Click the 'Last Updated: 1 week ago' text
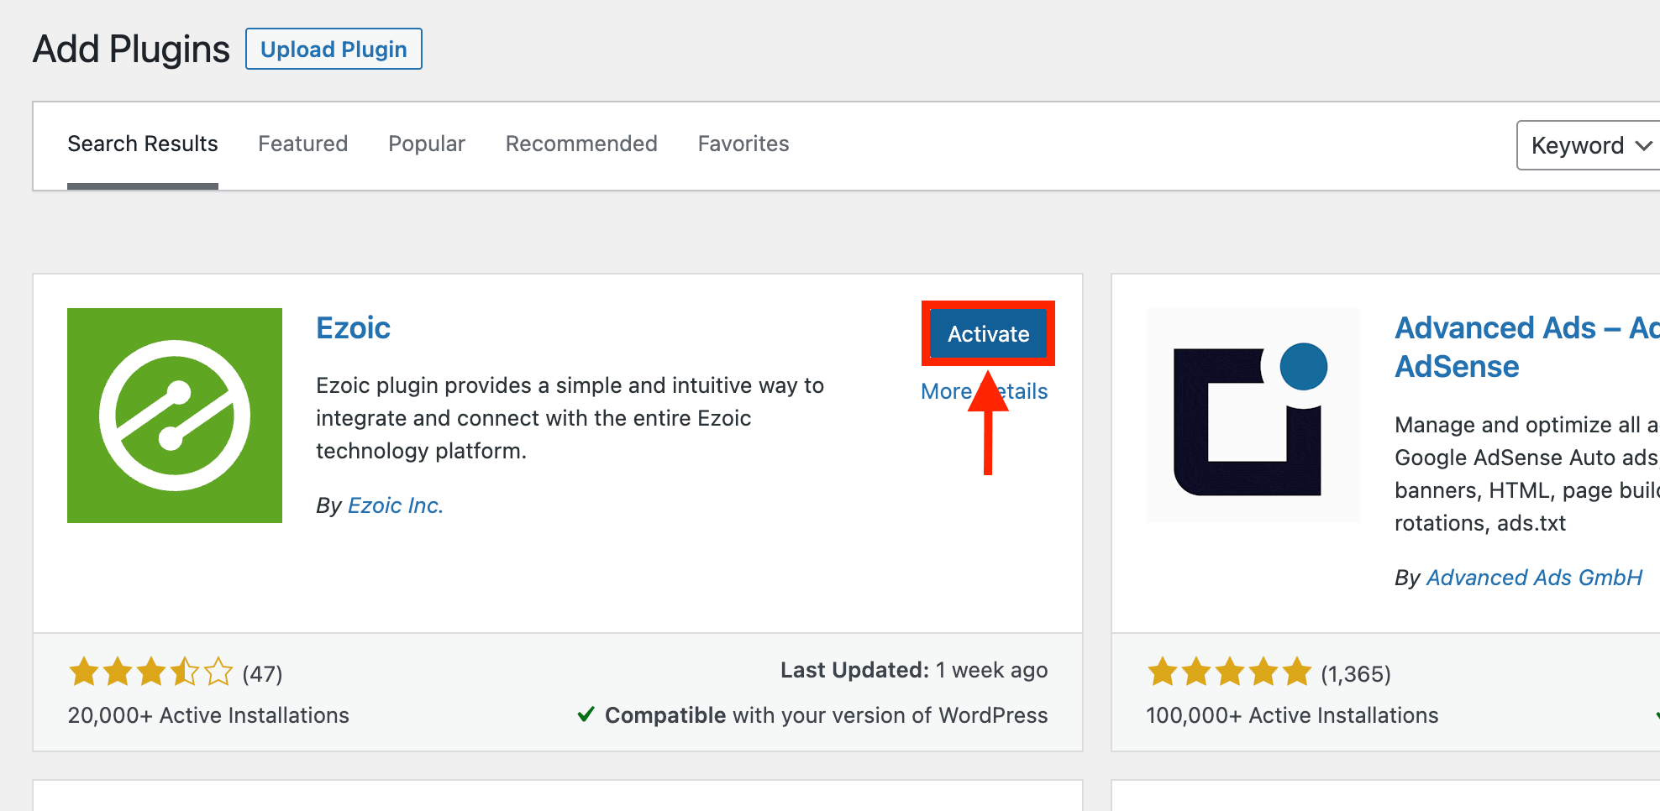The image size is (1660, 811). pos(914,670)
